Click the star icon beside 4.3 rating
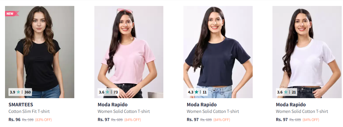 coord(197,92)
